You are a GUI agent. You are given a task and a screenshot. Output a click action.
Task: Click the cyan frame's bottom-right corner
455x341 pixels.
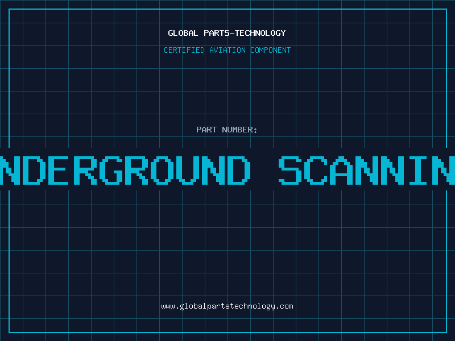pyautogui.click(x=445, y=332)
